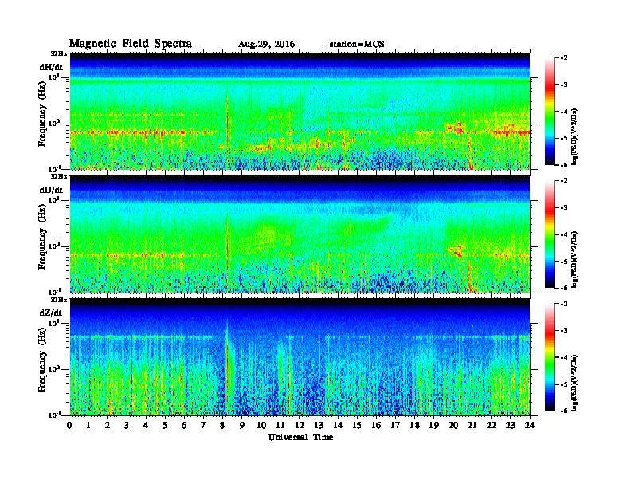Click the hour "0" time axis tick label
Screen dimensions: 631x488
[x=69, y=426]
